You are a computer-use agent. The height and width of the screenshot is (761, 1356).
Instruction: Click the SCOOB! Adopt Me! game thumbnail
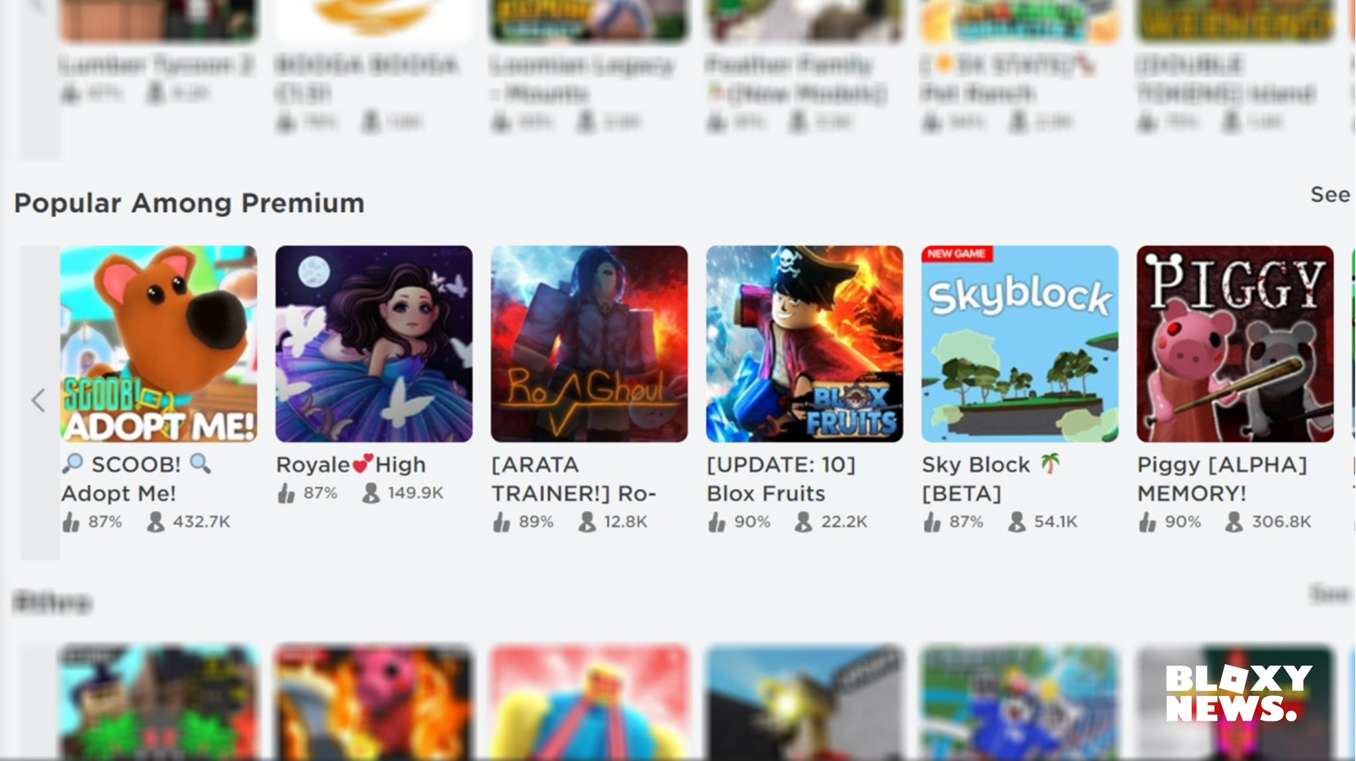coord(158,343)
